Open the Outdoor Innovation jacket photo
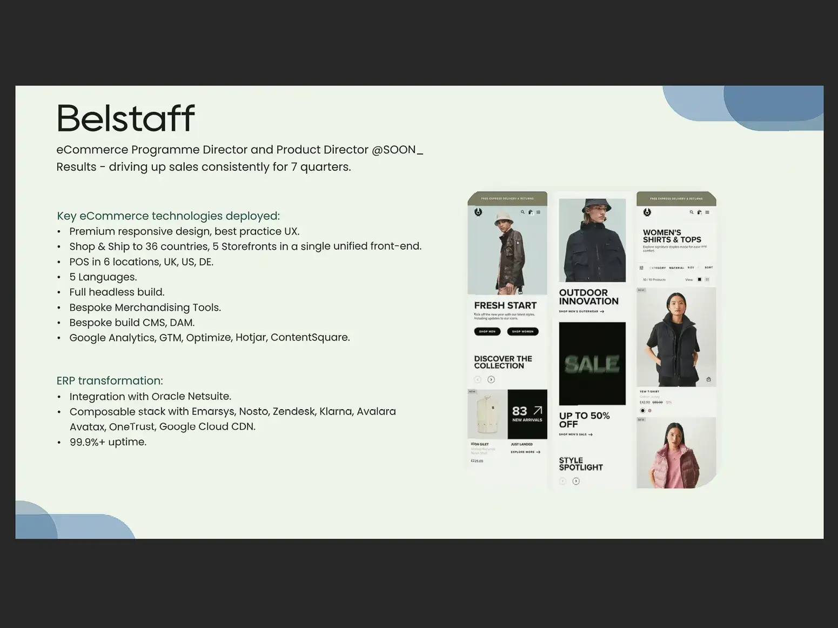The image size is (838, 628). click(592, 240)
